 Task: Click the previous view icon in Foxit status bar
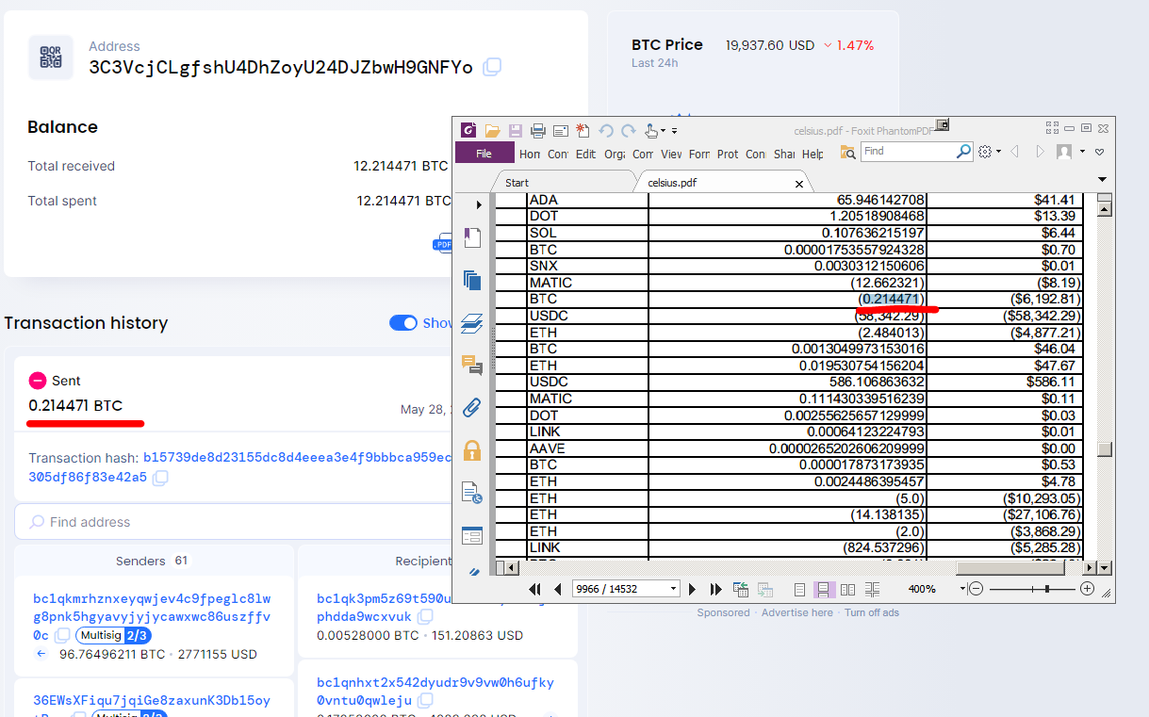[x=741, y=589]
